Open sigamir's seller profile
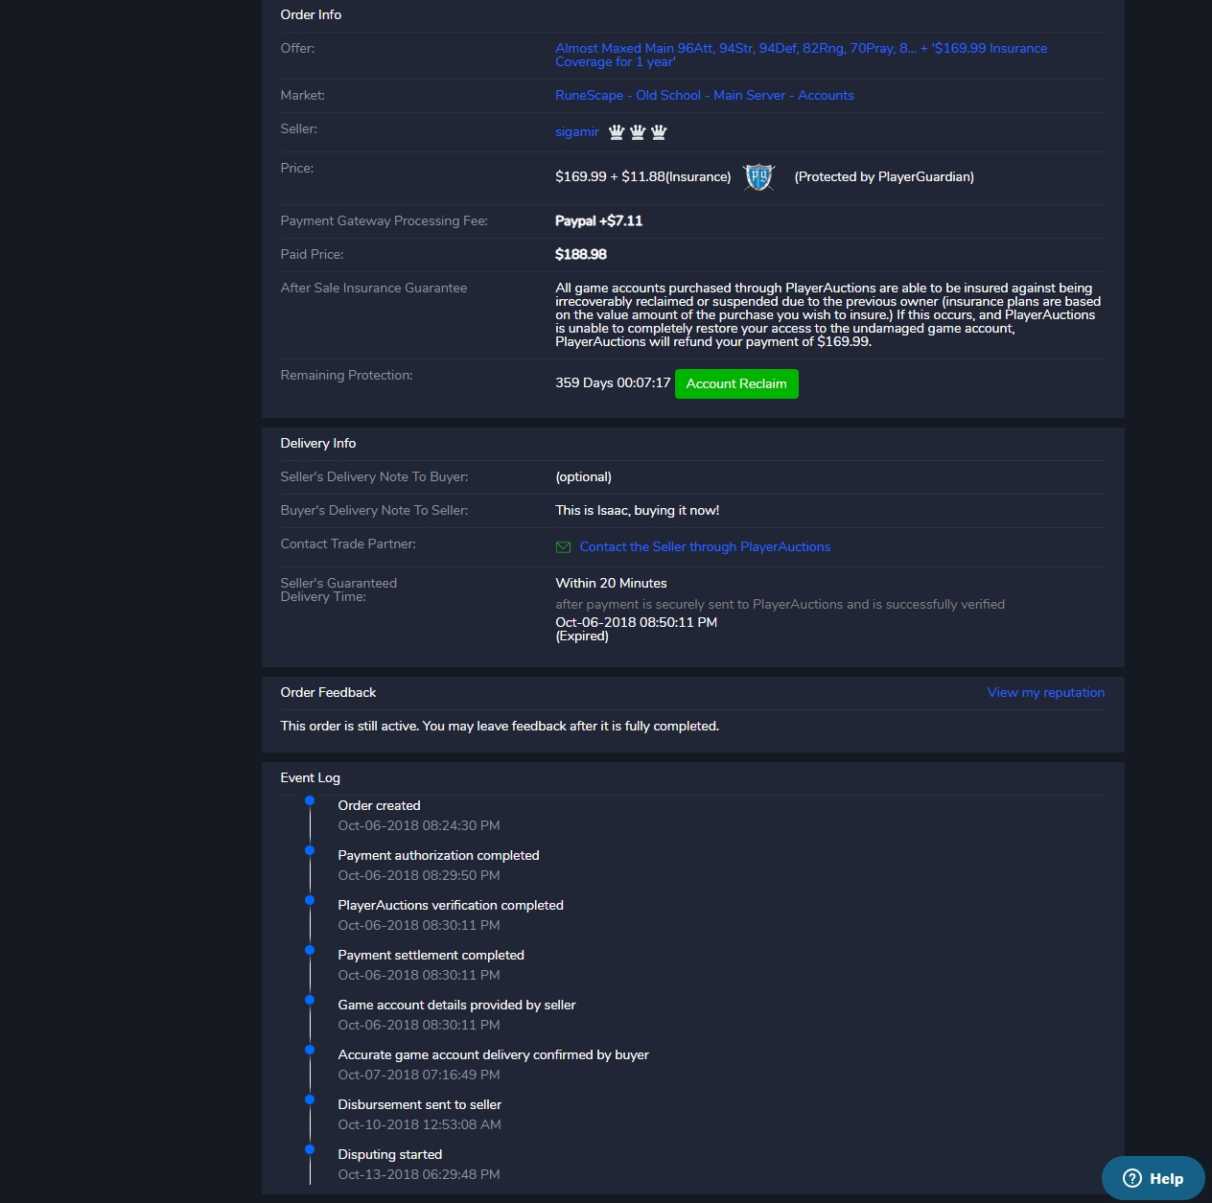 click(576, 131)
